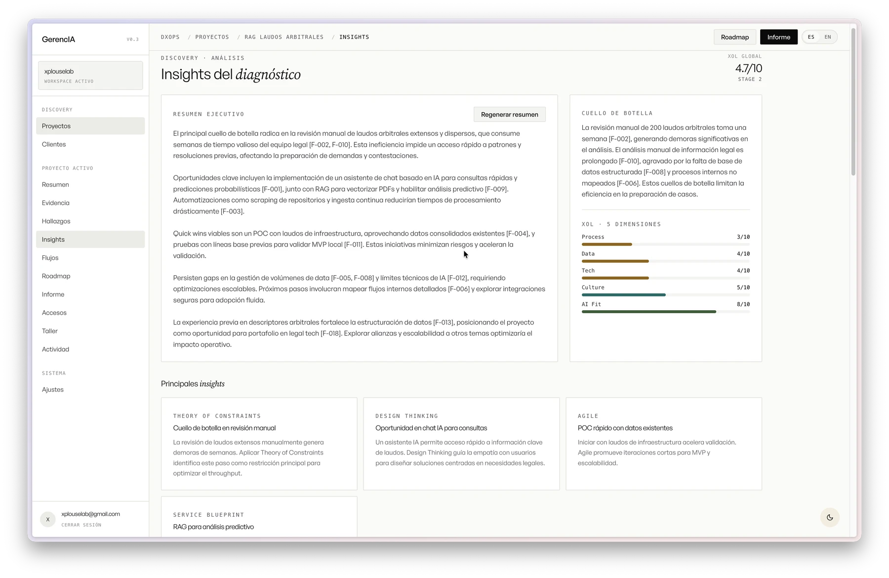This screenshot has height=578, width=889.
Task: Open Ajustes in sidebar
Action: pyautogui.click(x=90, y=390)
